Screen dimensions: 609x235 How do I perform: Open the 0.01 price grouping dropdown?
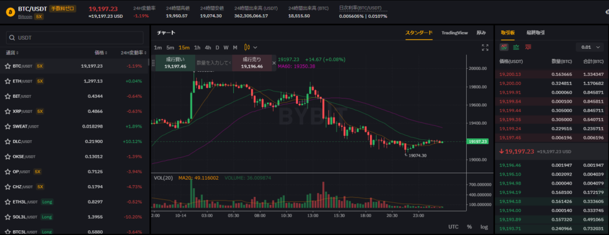pos(589,47)
